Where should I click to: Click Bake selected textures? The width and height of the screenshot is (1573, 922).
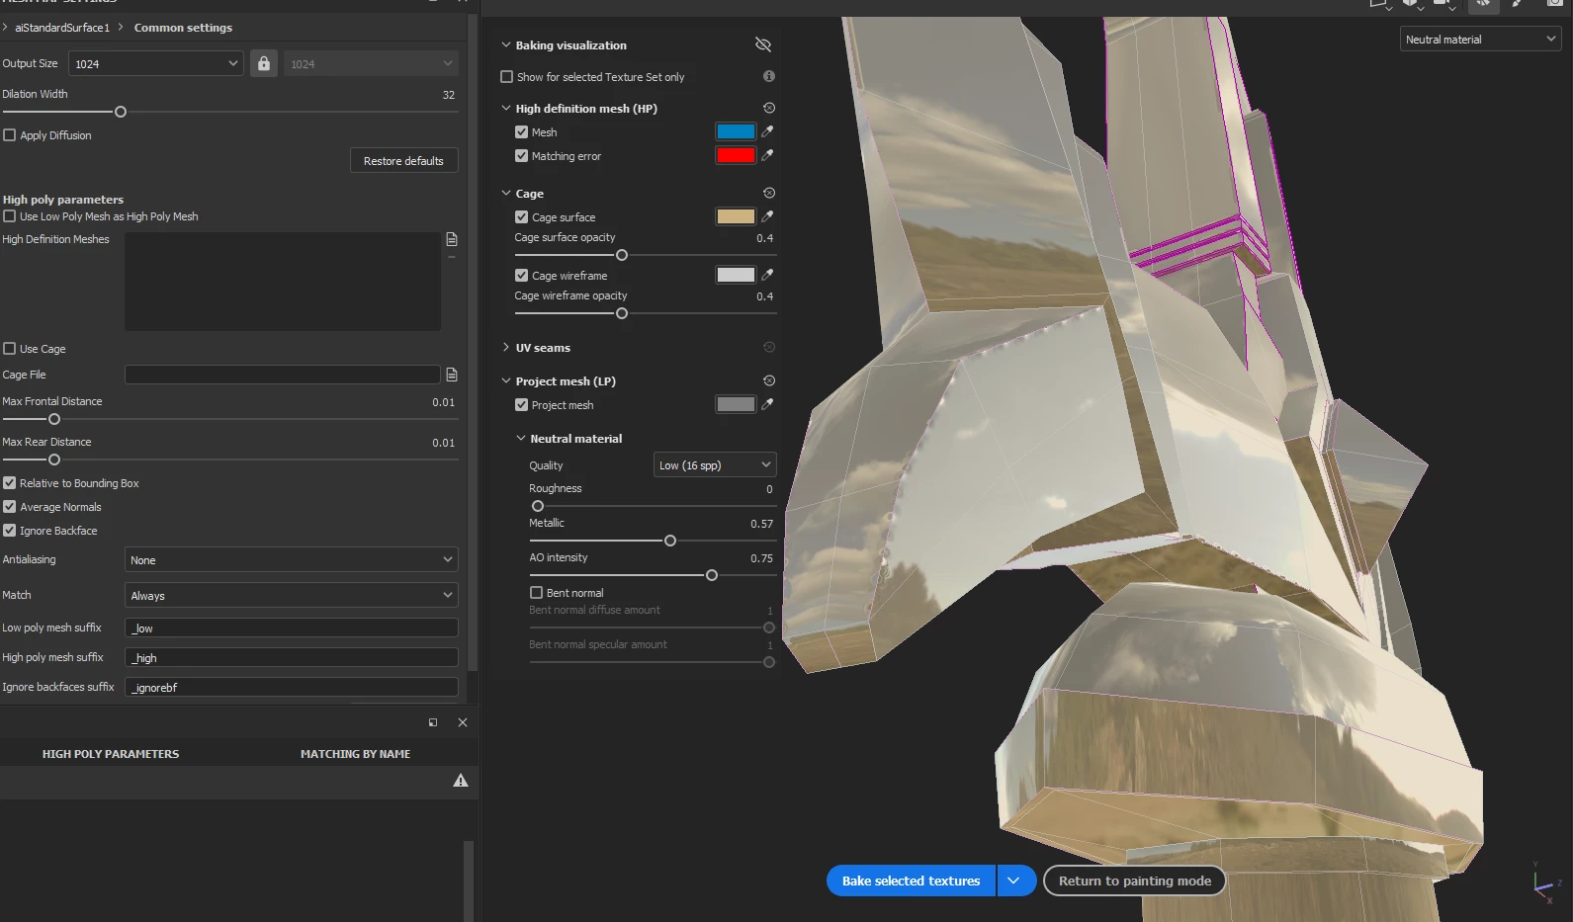click(x=911, y=880)
